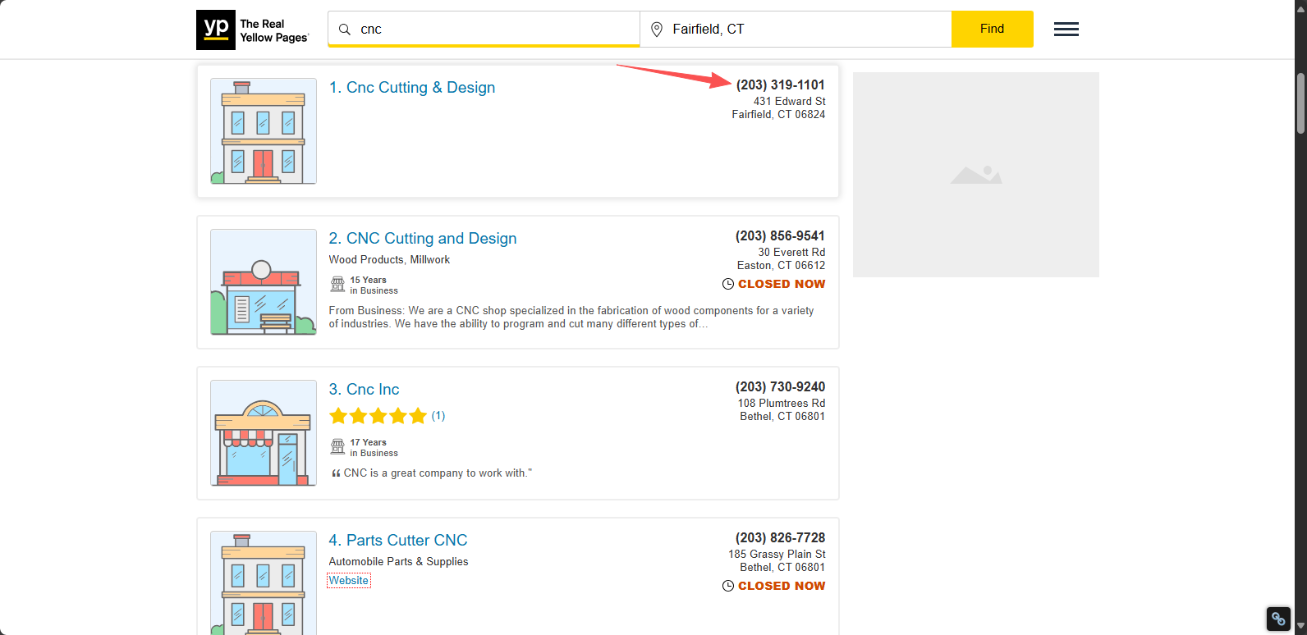This screenshot has height=635, width=1307.
Task: Click the Parts Cutter CNC thumbnail
Action: pos(264,582)
